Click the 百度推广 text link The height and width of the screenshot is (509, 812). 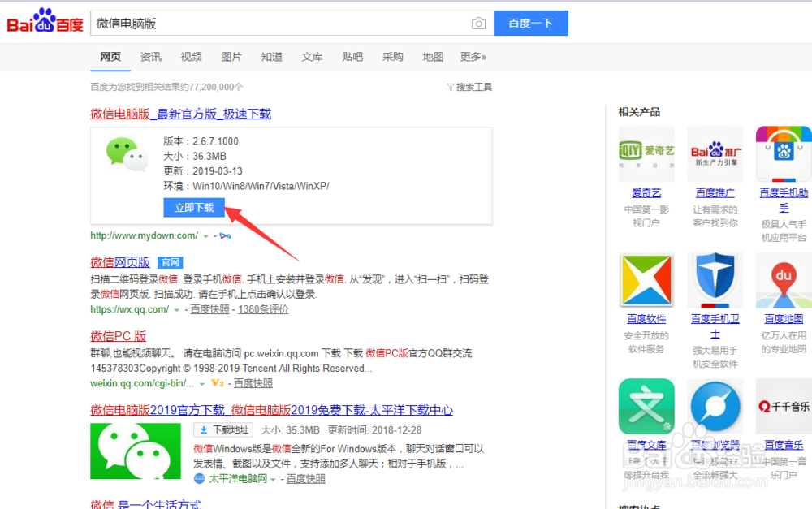715,193
